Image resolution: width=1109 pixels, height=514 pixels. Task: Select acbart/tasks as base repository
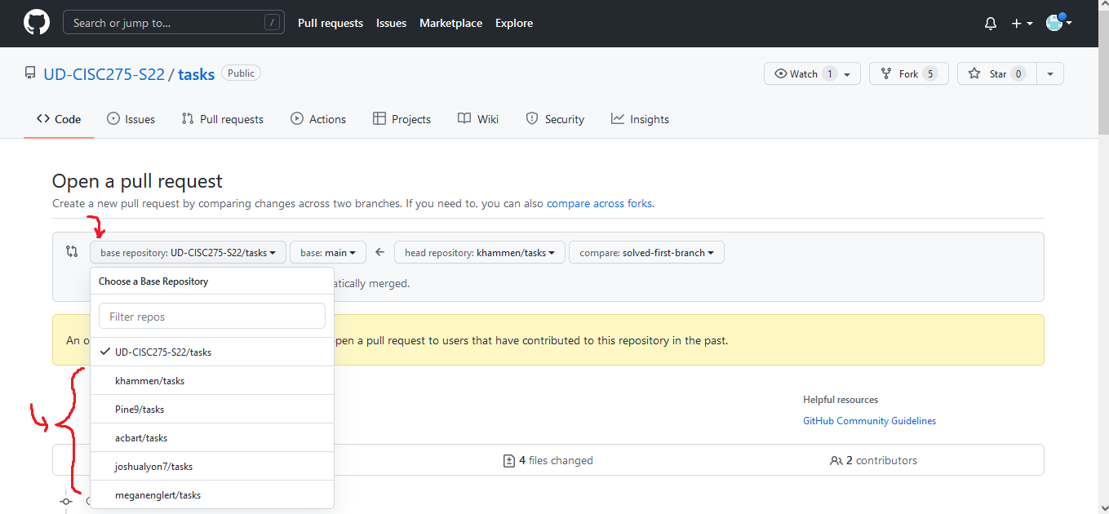click(x=212, y=438)
